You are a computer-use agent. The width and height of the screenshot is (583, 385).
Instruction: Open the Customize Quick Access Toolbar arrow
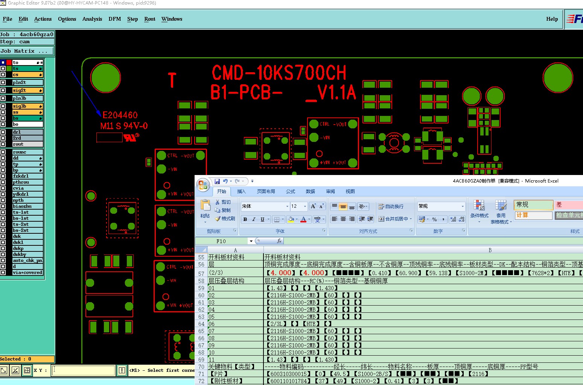point(253,181)
